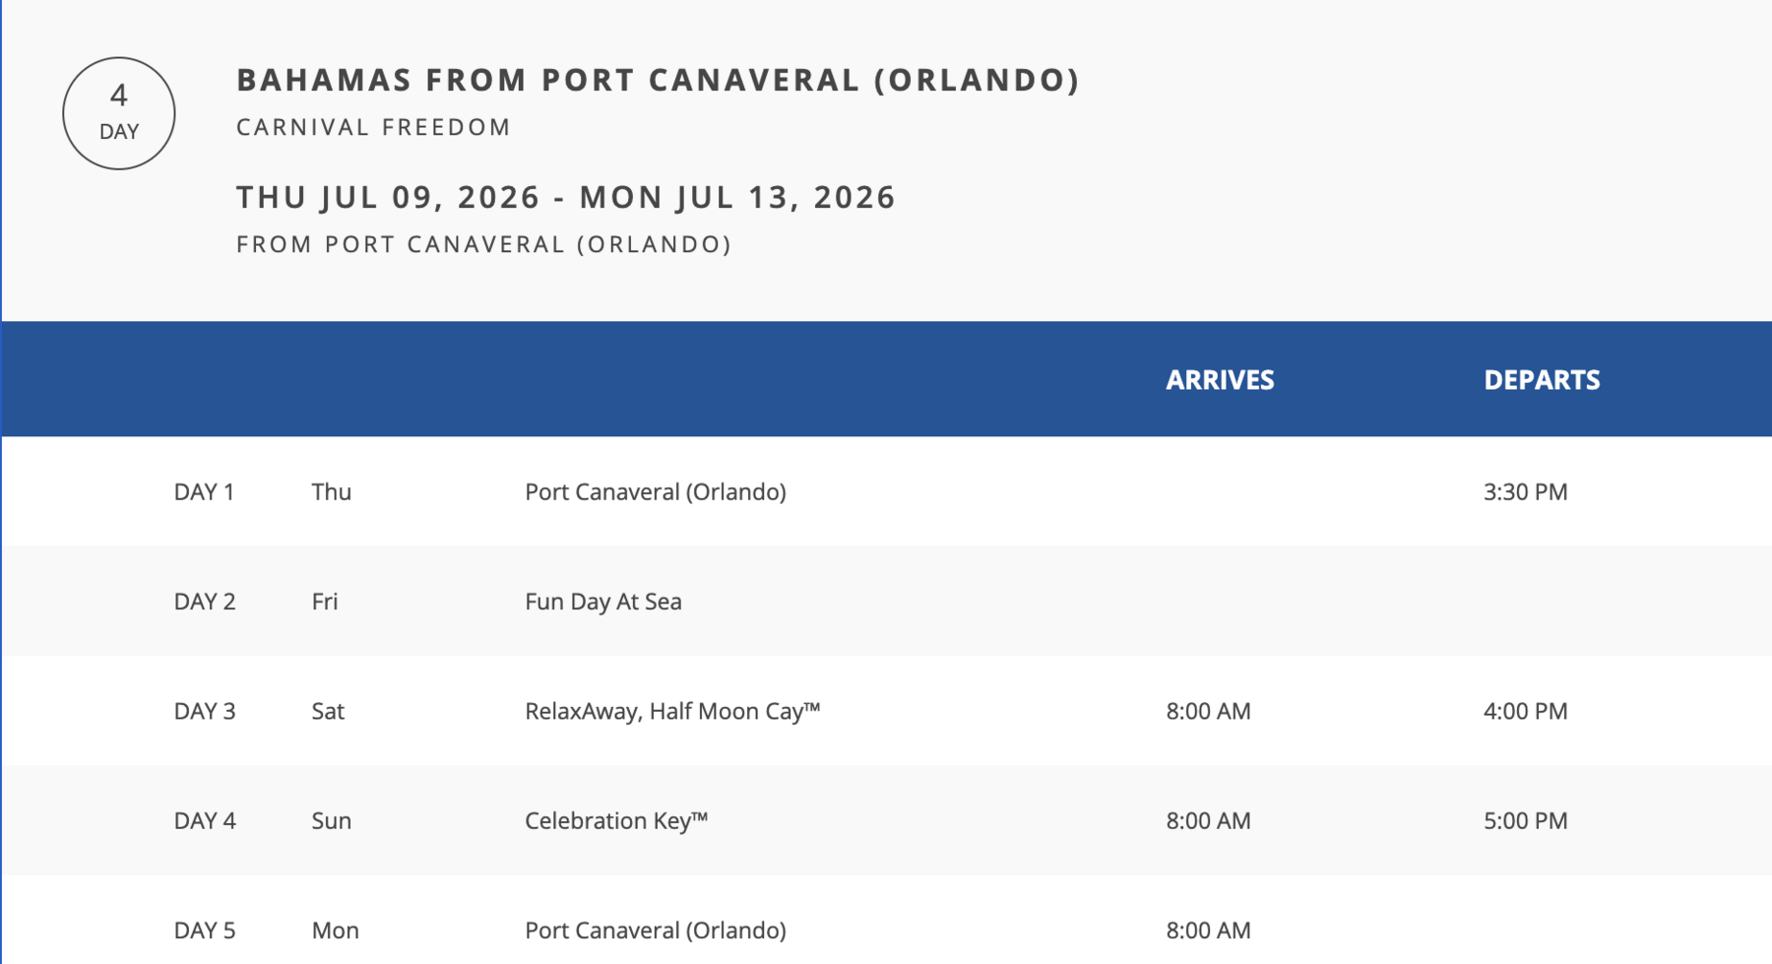Select the Carnival Freedom ship name

click(x=374, y=127)
